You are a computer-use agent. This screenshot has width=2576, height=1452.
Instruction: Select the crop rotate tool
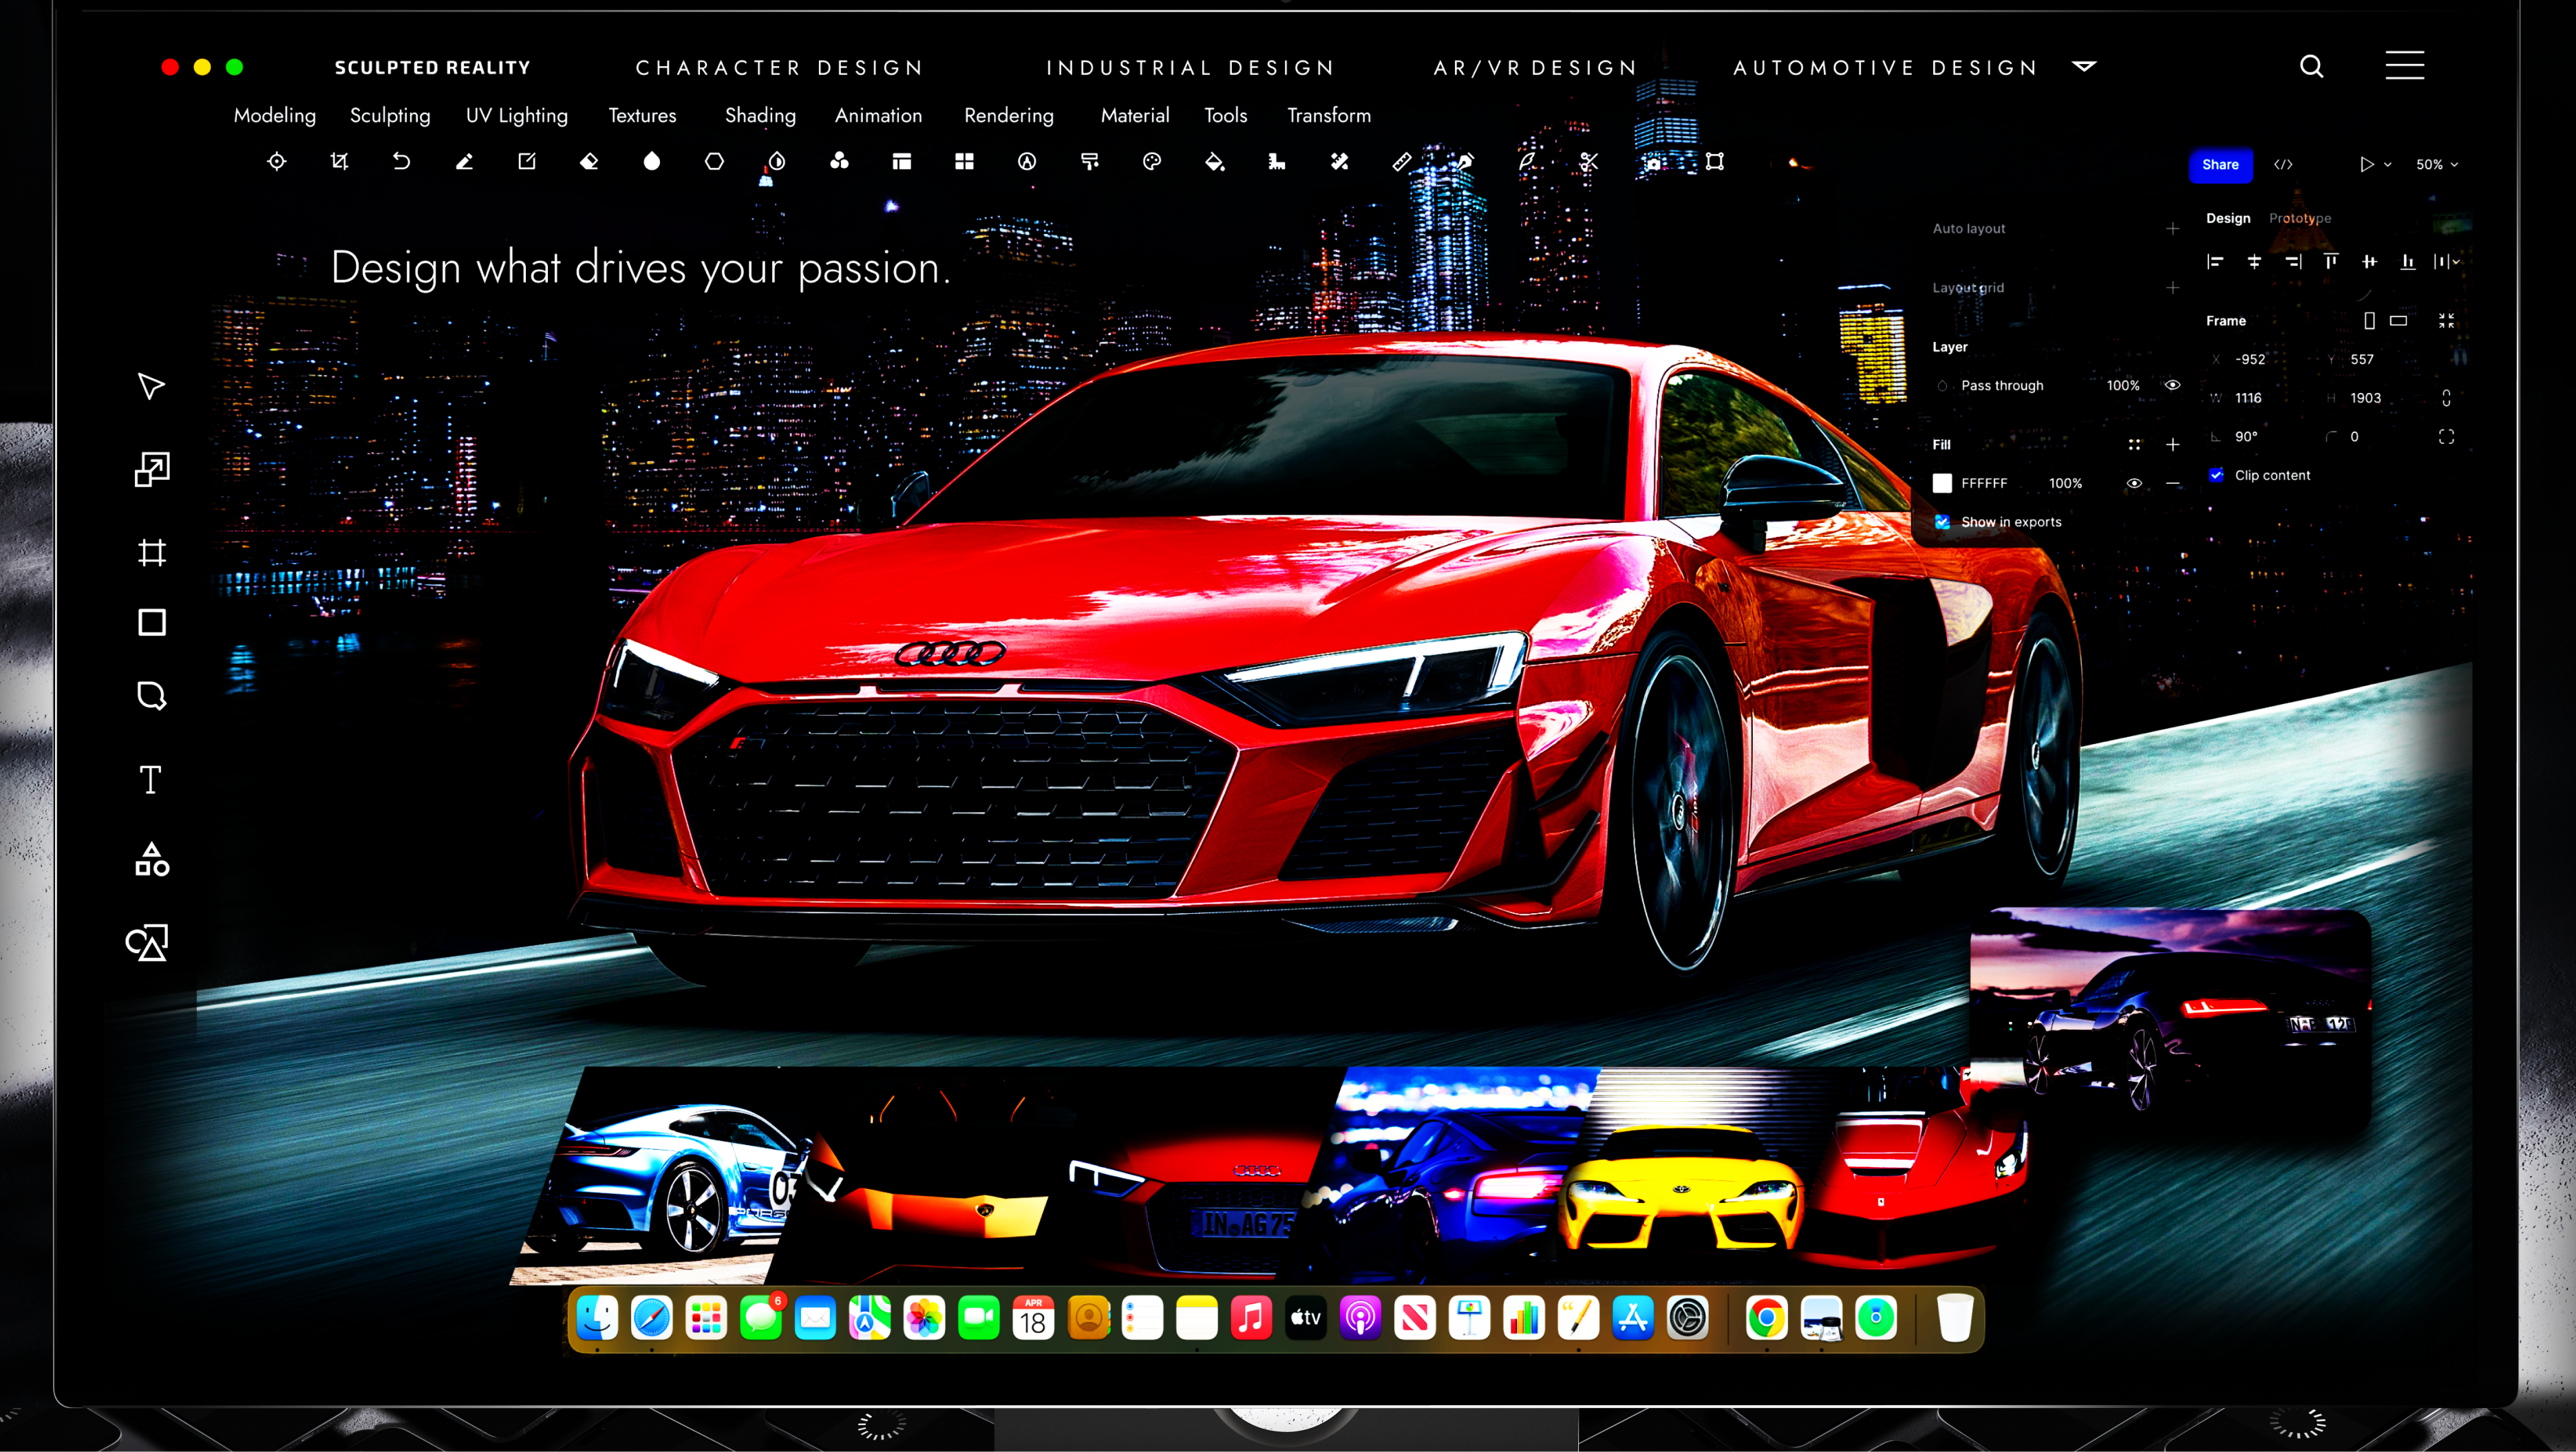(339, 162)
